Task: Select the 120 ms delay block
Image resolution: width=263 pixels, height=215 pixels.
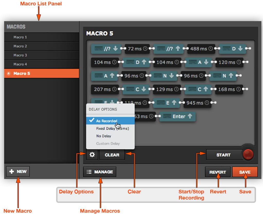Action: [x=229, y=62]
